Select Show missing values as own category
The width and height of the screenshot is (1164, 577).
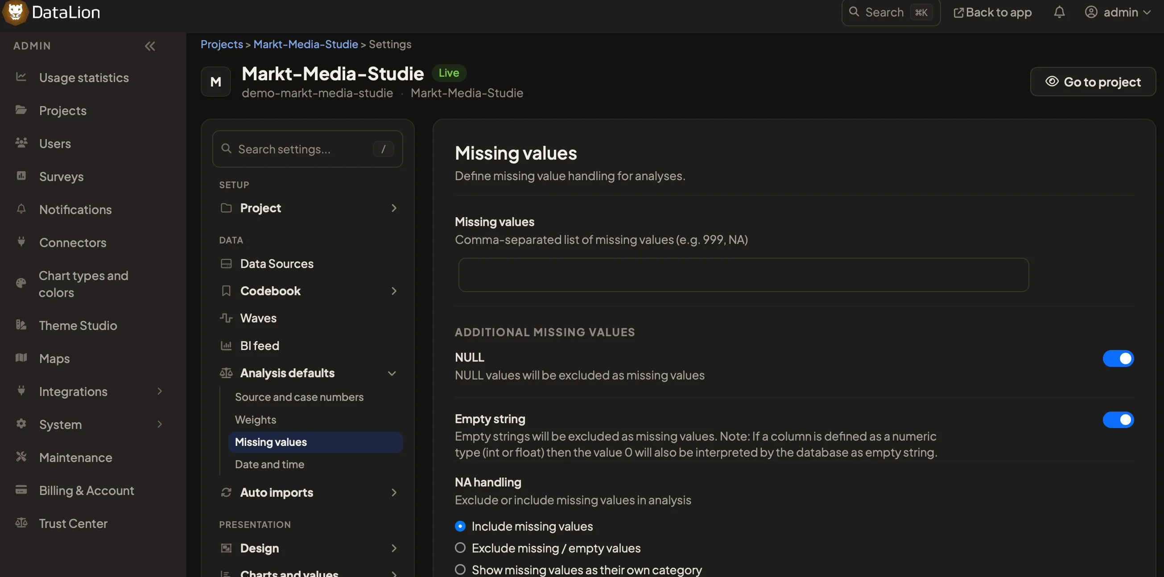tap(460, 570)
